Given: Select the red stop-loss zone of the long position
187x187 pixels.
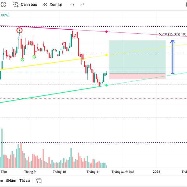Looking at the screenshot, I should pos(137,76).
